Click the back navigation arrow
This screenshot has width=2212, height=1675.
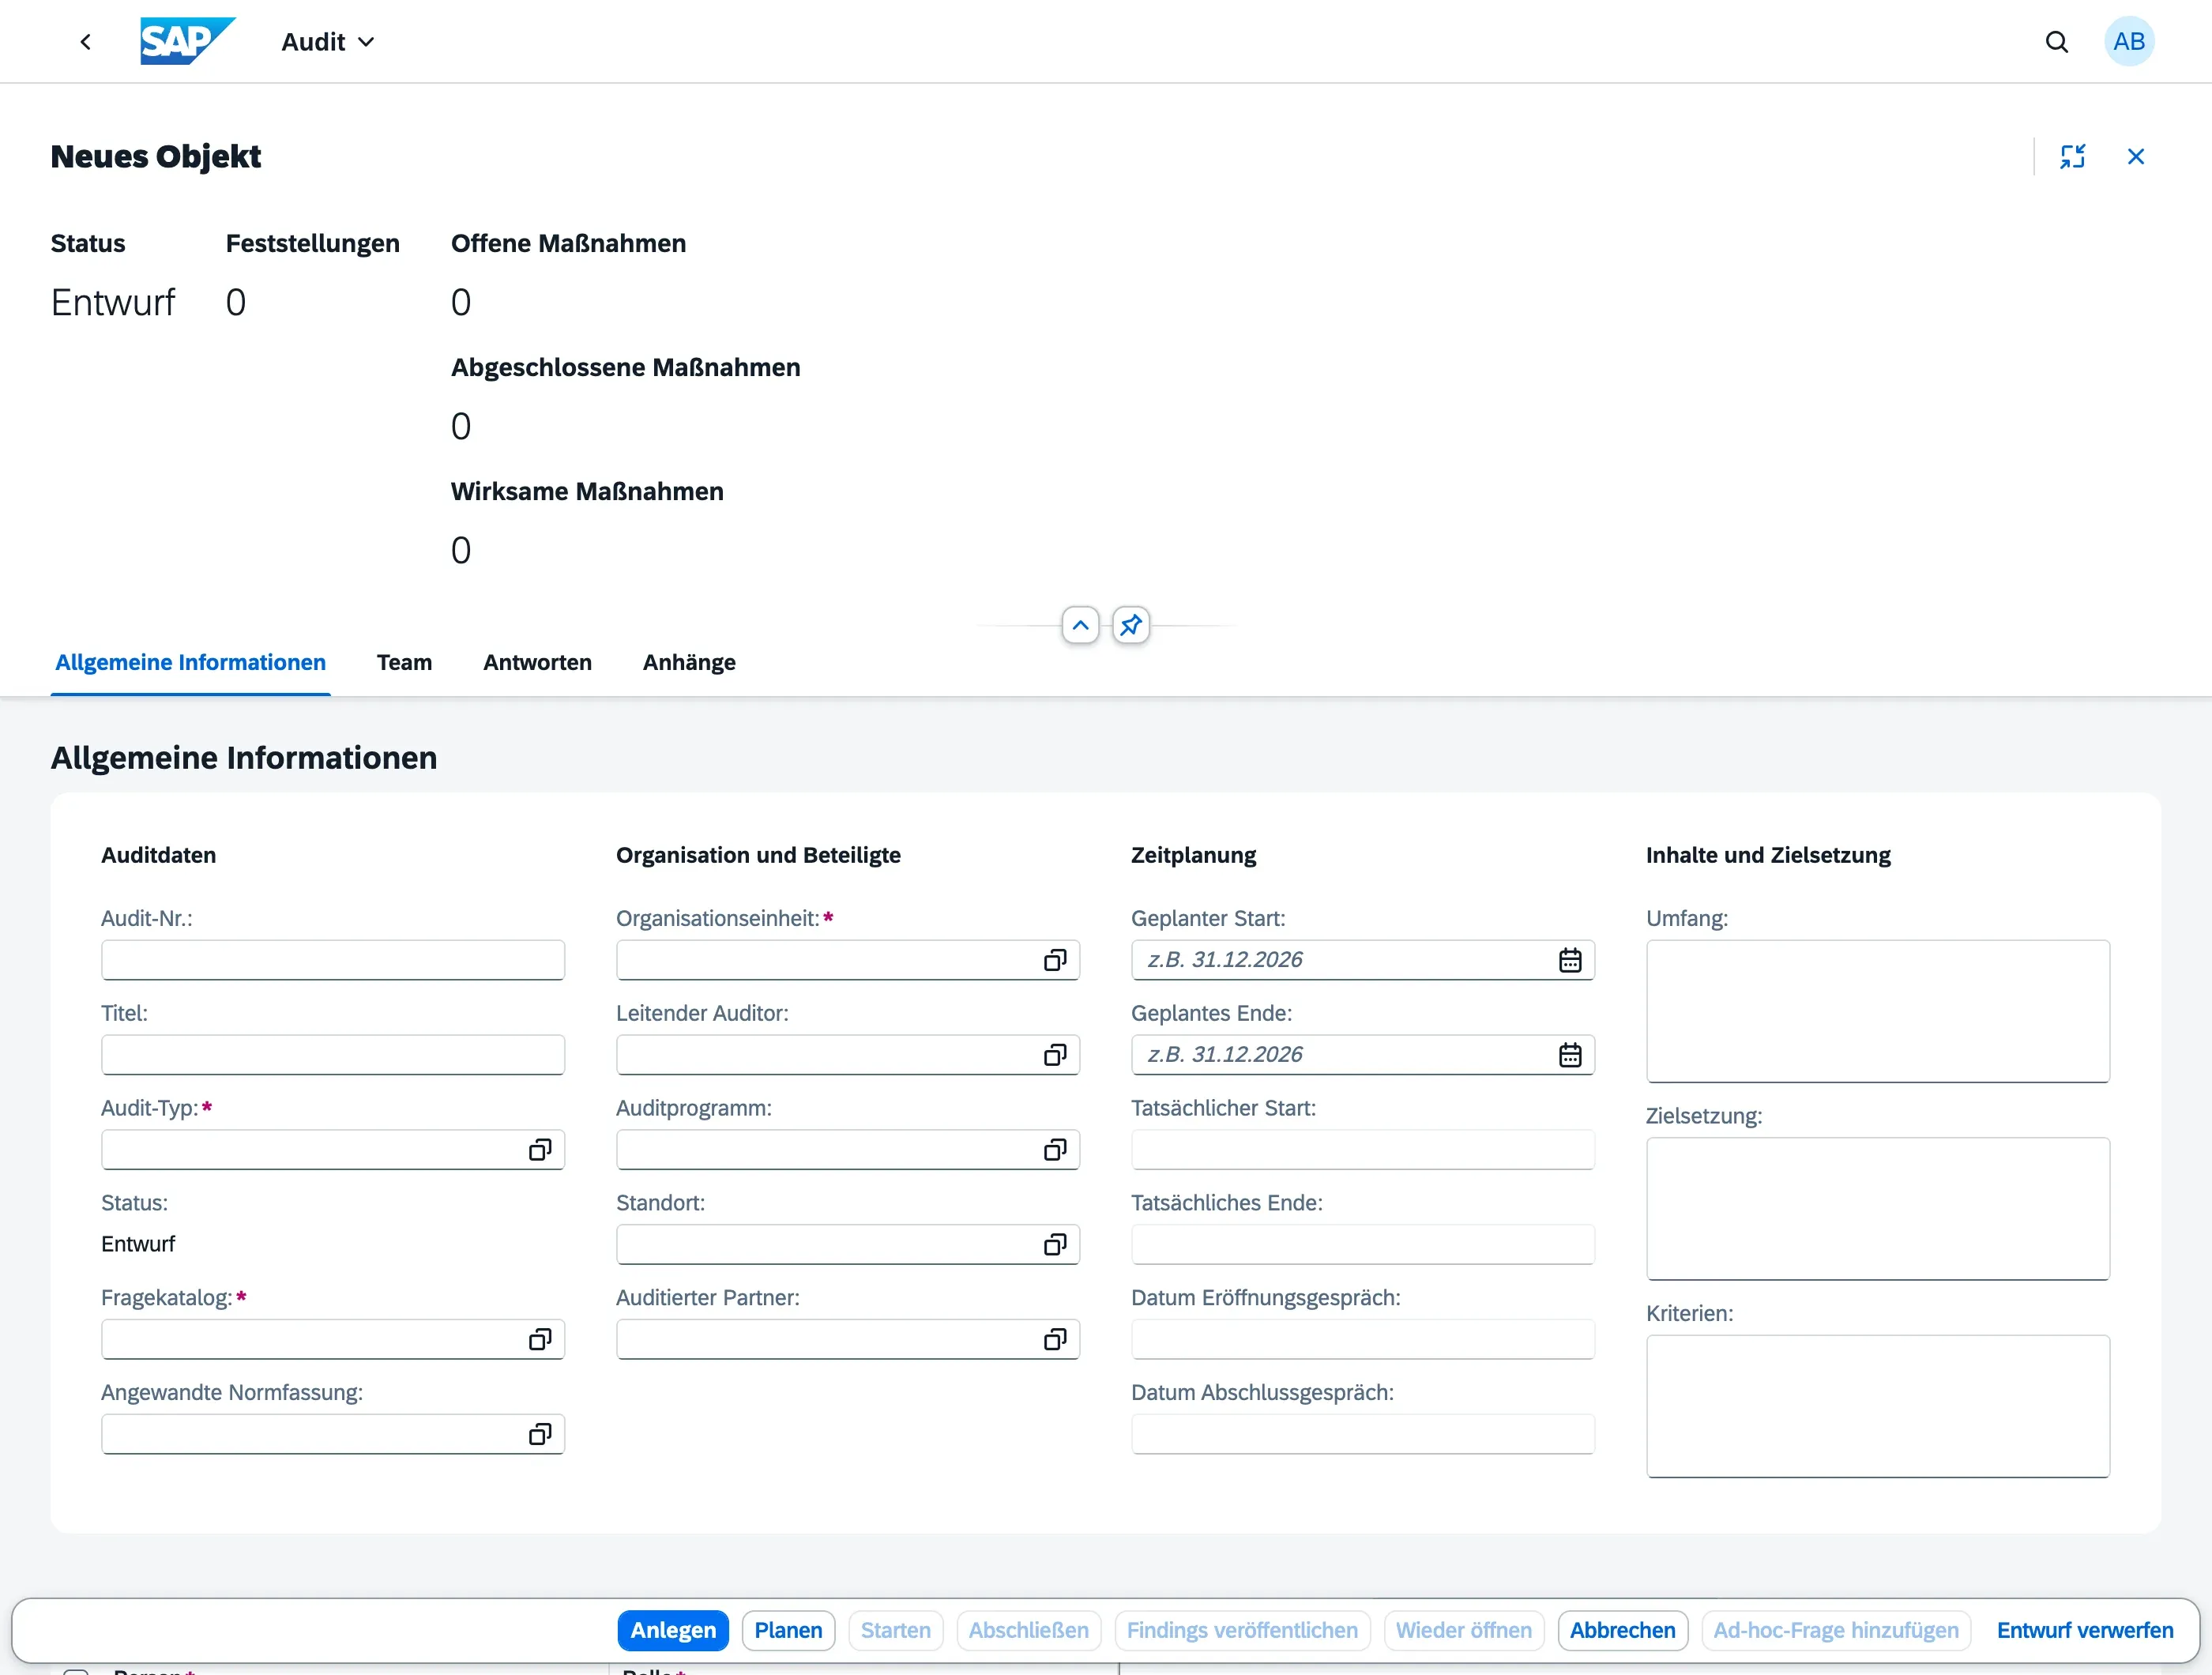[x=86, y=42]
